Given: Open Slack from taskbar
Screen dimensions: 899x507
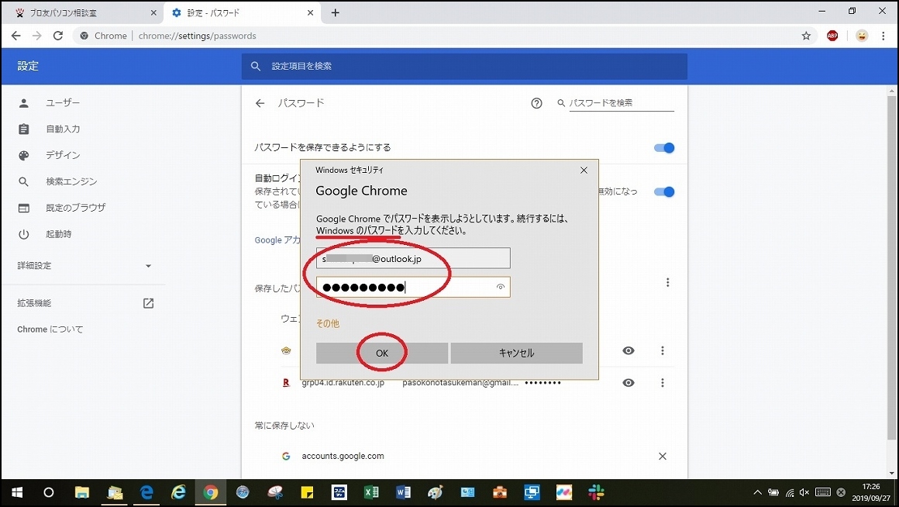Looking at the screenshot, I should pos(596,493).
